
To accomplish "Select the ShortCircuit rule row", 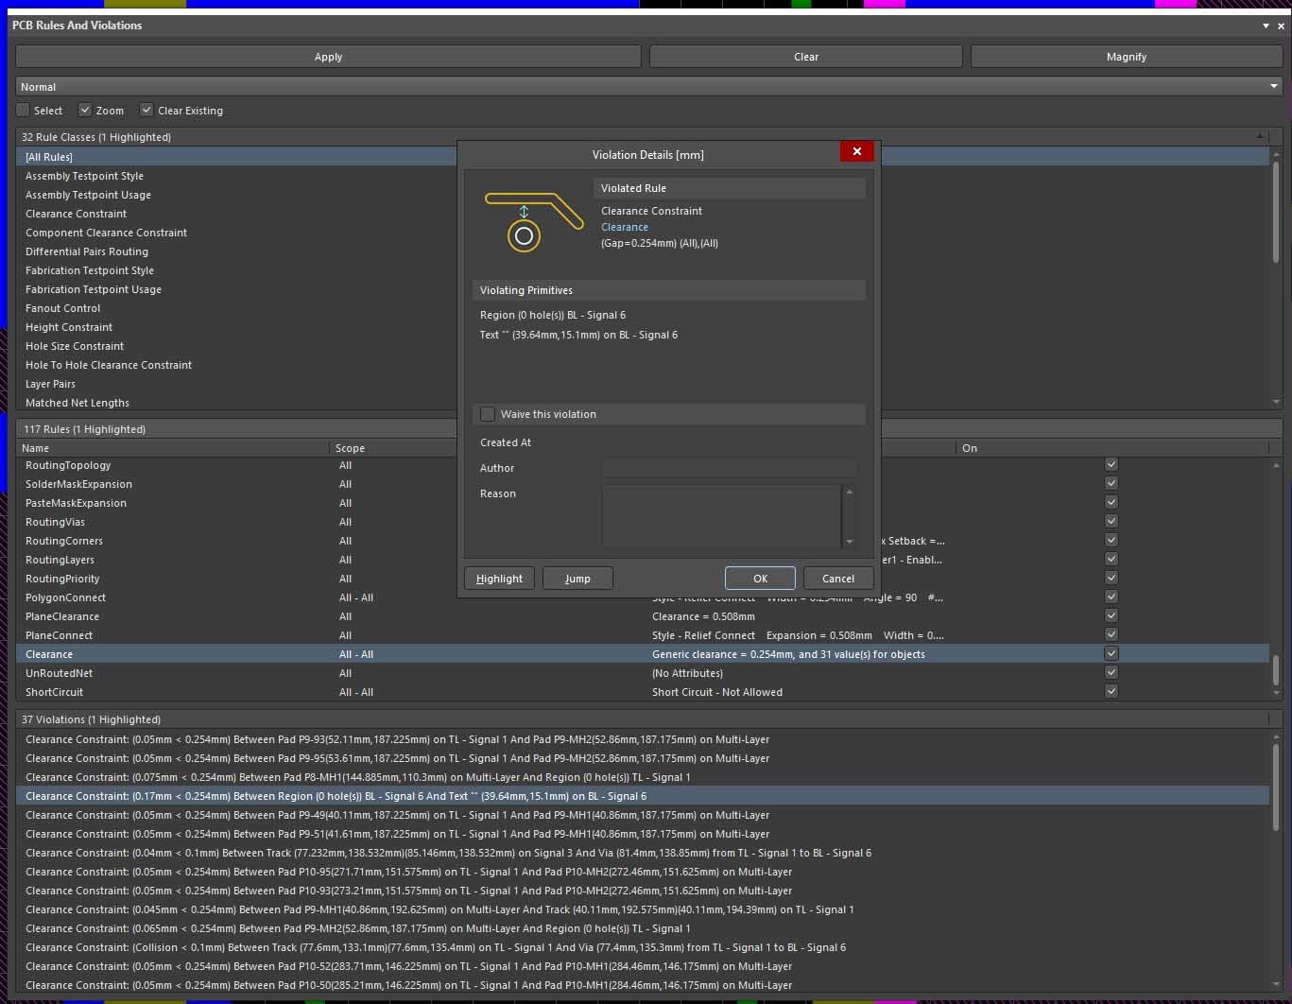I will pyautogui.click(x=54, y=692).
